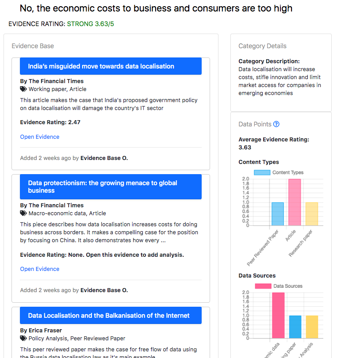
Task: Click the tall pink Data Sources bar
Action: point(278,315)
